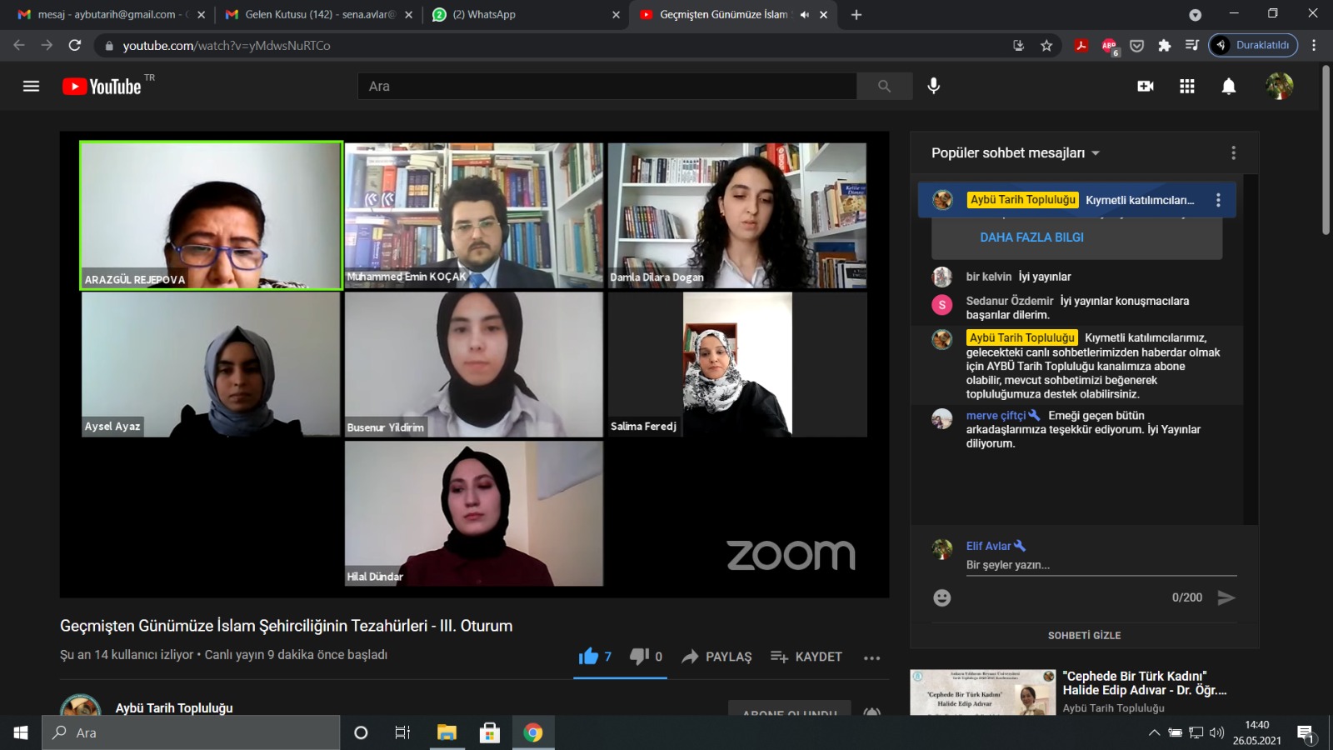Click the YouTube search input field

pyautogui.click(x=608, y=86)
